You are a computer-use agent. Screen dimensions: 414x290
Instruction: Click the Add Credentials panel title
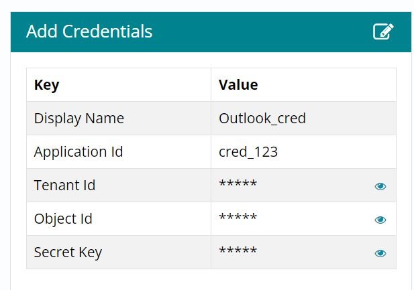coord(89,31)
